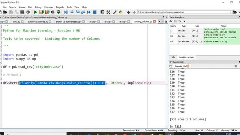Open the Consoles menu
Screen dimensions: 240x135
click(x=49, y=7)
